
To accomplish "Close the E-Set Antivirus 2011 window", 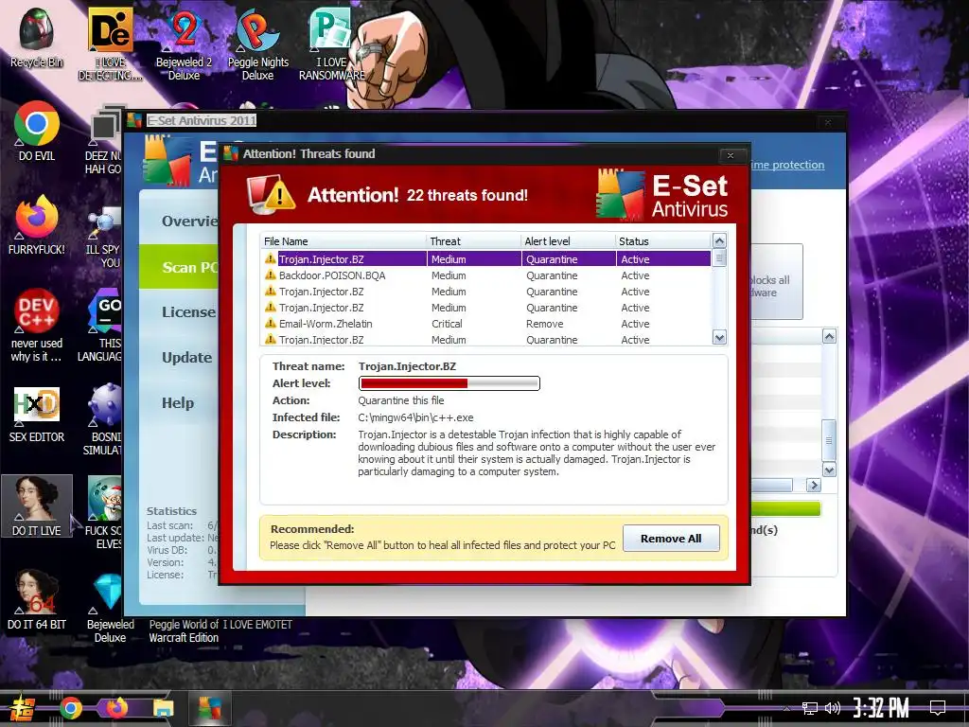I will (828, 122).
